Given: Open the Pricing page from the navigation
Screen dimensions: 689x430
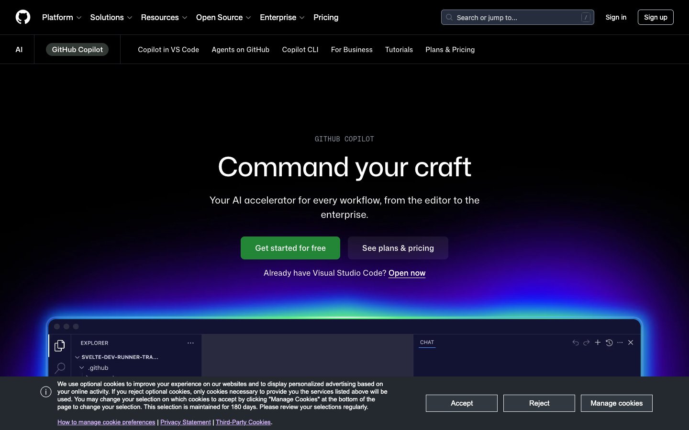Looking at the screenshot, I should click(x=326, y=17).
